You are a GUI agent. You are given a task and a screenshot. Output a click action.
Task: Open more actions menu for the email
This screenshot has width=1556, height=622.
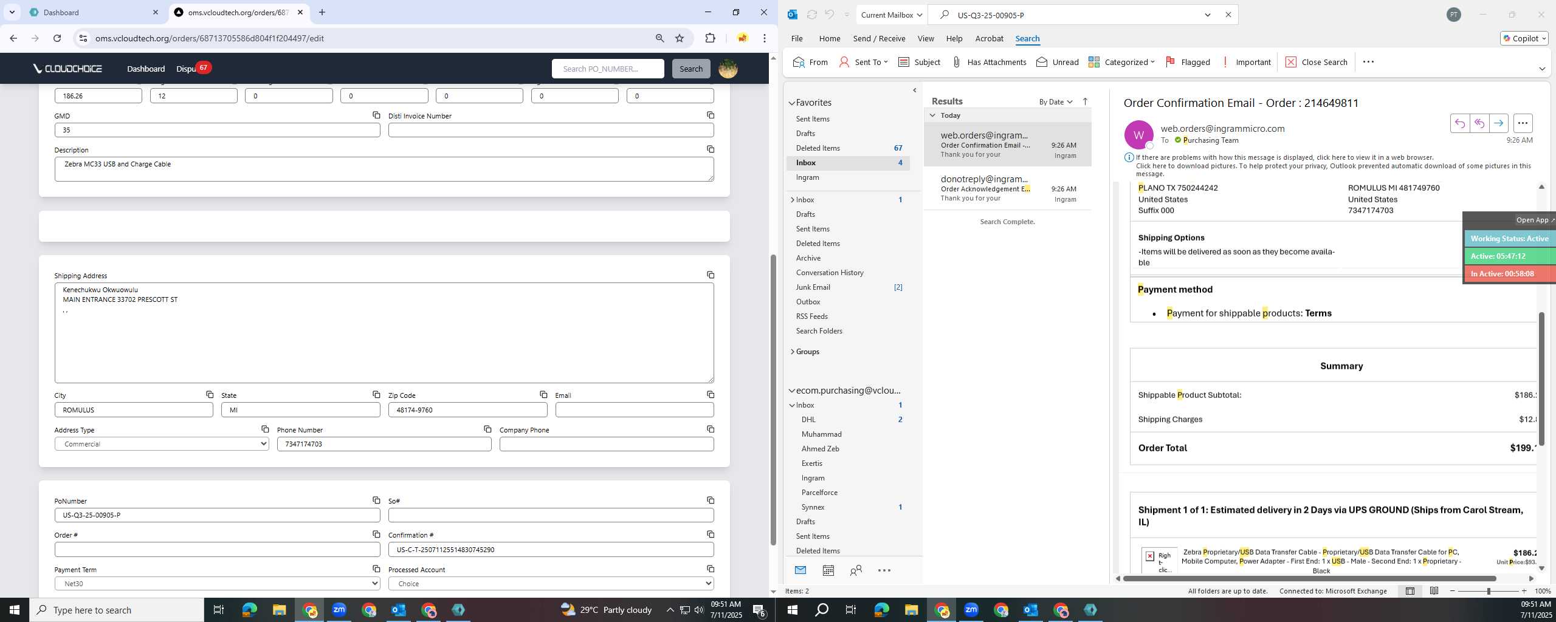point(1523,123)
